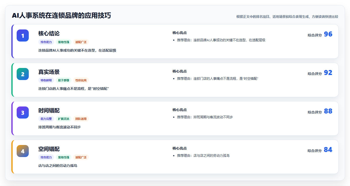Image resolution: width=350 pixels, height=186 pixels.
Task: Click the 综合能力 tag under 核心结论
Action: click(46, 42)
